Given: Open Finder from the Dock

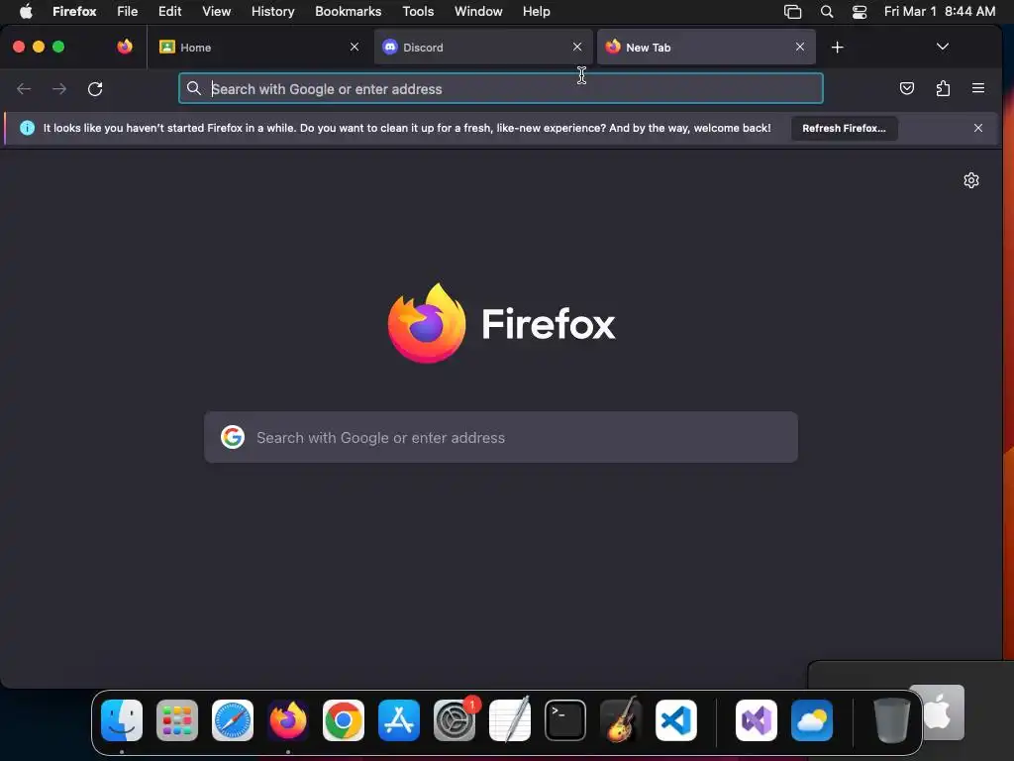Looking at the screenshot, I should point(122,719).
